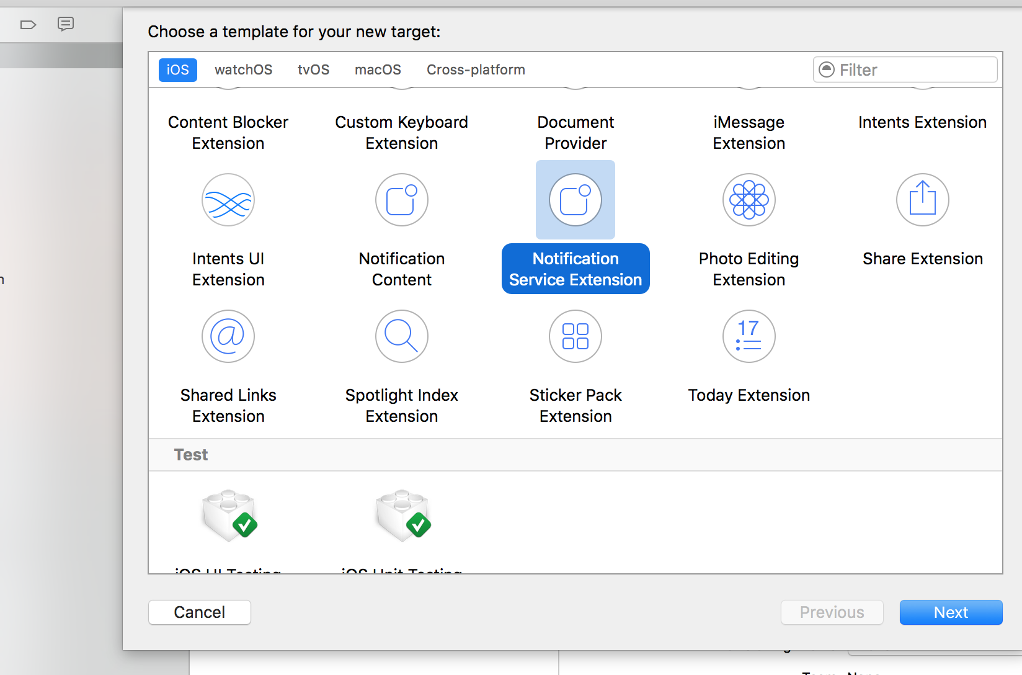Select the Spotlight Index Extension icon
1022x675 pixels.
(x=402, y=337)
